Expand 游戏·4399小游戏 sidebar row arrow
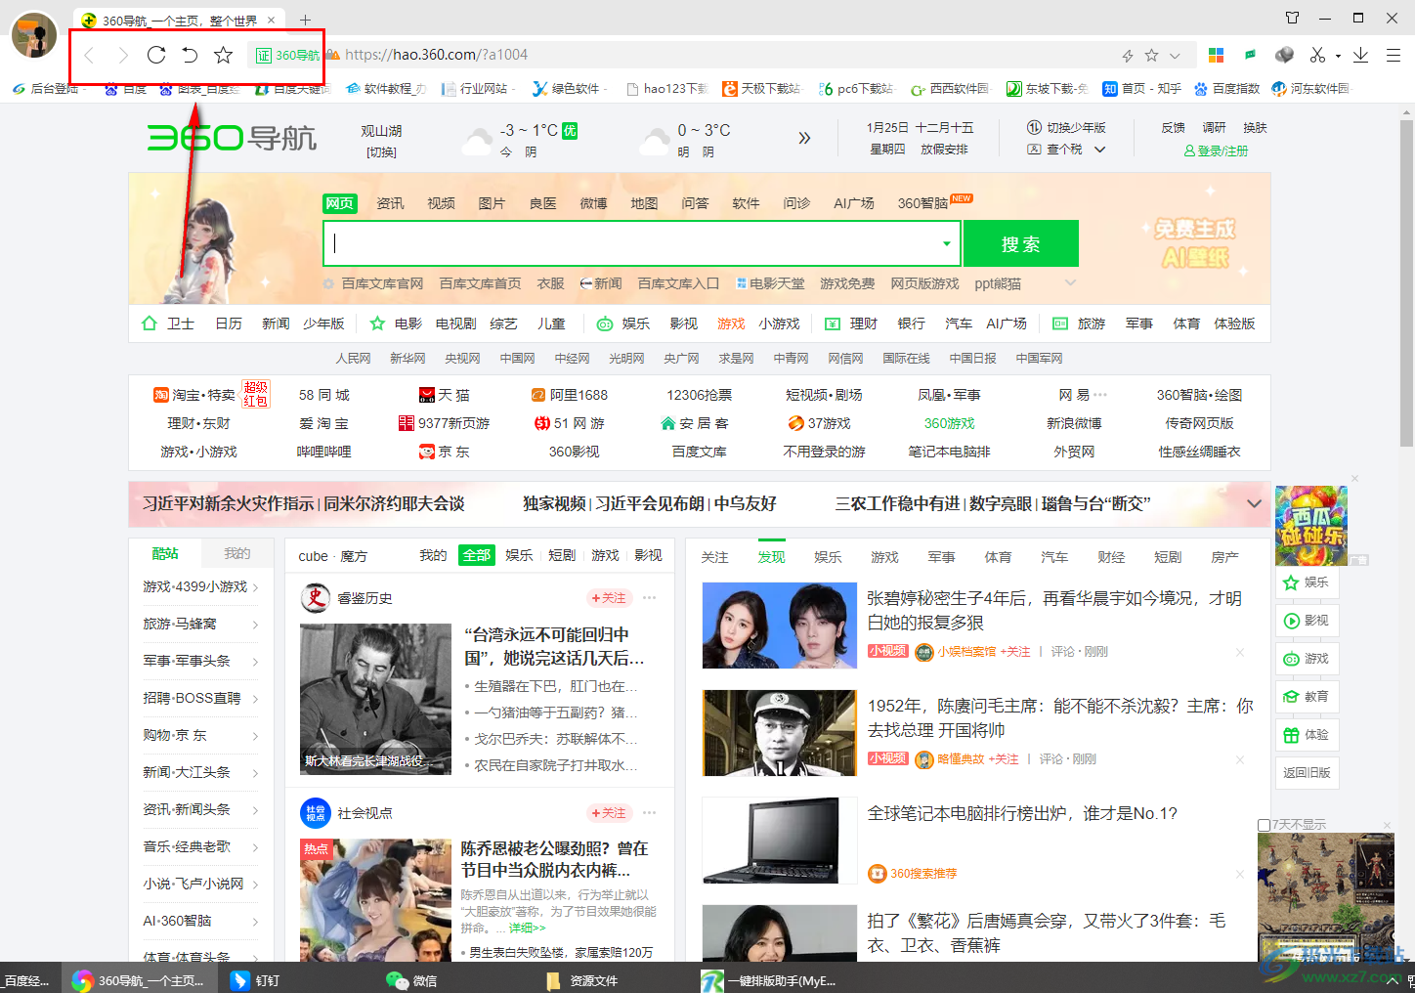Viewport: 1415px width, 993px height. (x=256, y=587)
